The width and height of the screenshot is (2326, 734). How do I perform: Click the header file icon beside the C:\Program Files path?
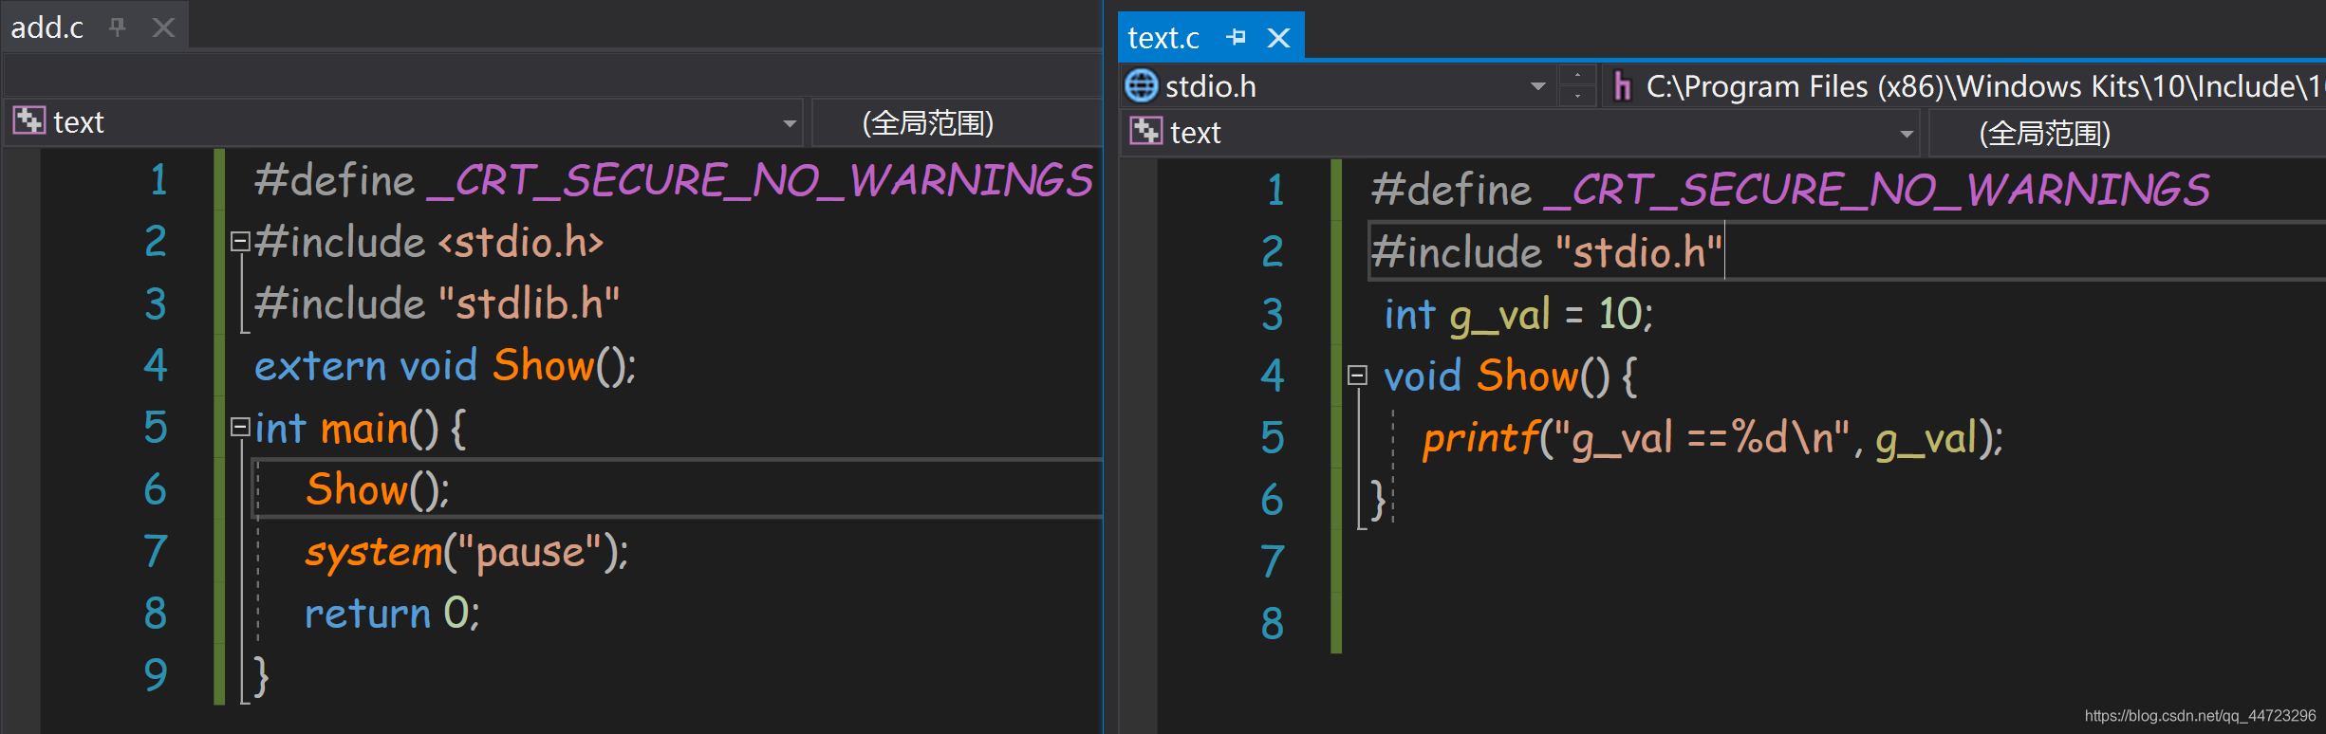(1623, 86)
